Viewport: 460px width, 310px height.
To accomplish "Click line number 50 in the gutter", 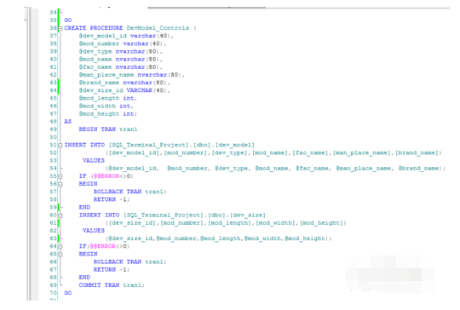I will point(53,137).
